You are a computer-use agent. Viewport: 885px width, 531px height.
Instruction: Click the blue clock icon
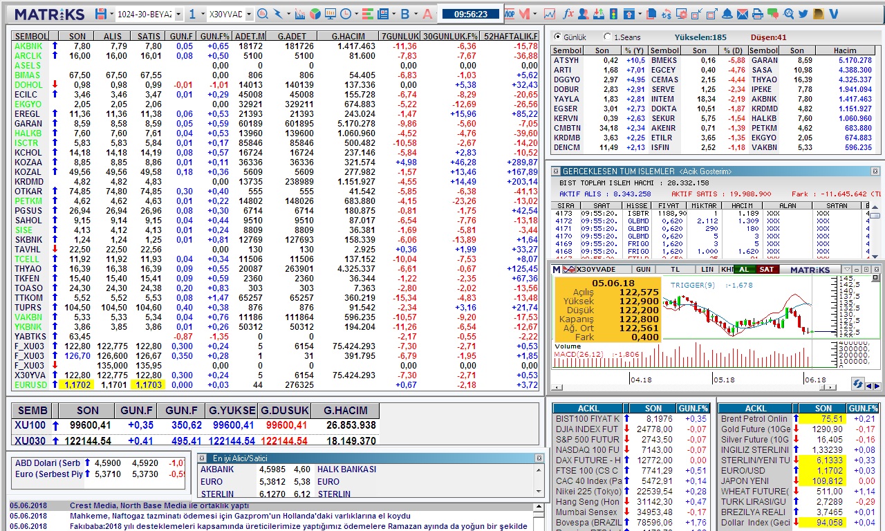point(345,14)
